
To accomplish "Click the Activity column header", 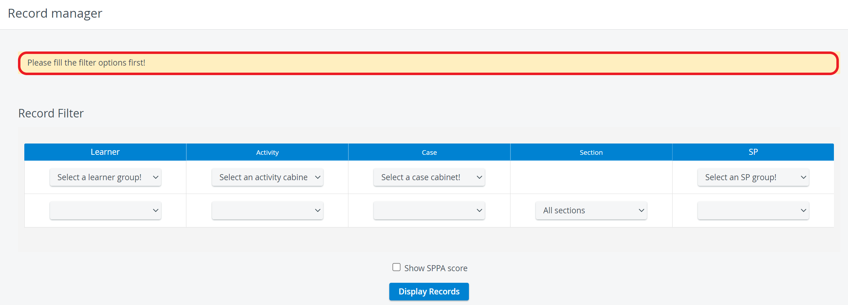I will (x=267, y=152).
